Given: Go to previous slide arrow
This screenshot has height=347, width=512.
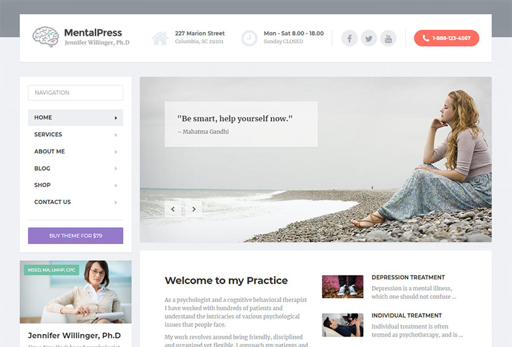Looking at the screenshot, I should tap(173, 209).
